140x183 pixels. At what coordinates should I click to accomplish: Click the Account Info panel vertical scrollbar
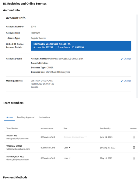137,56
